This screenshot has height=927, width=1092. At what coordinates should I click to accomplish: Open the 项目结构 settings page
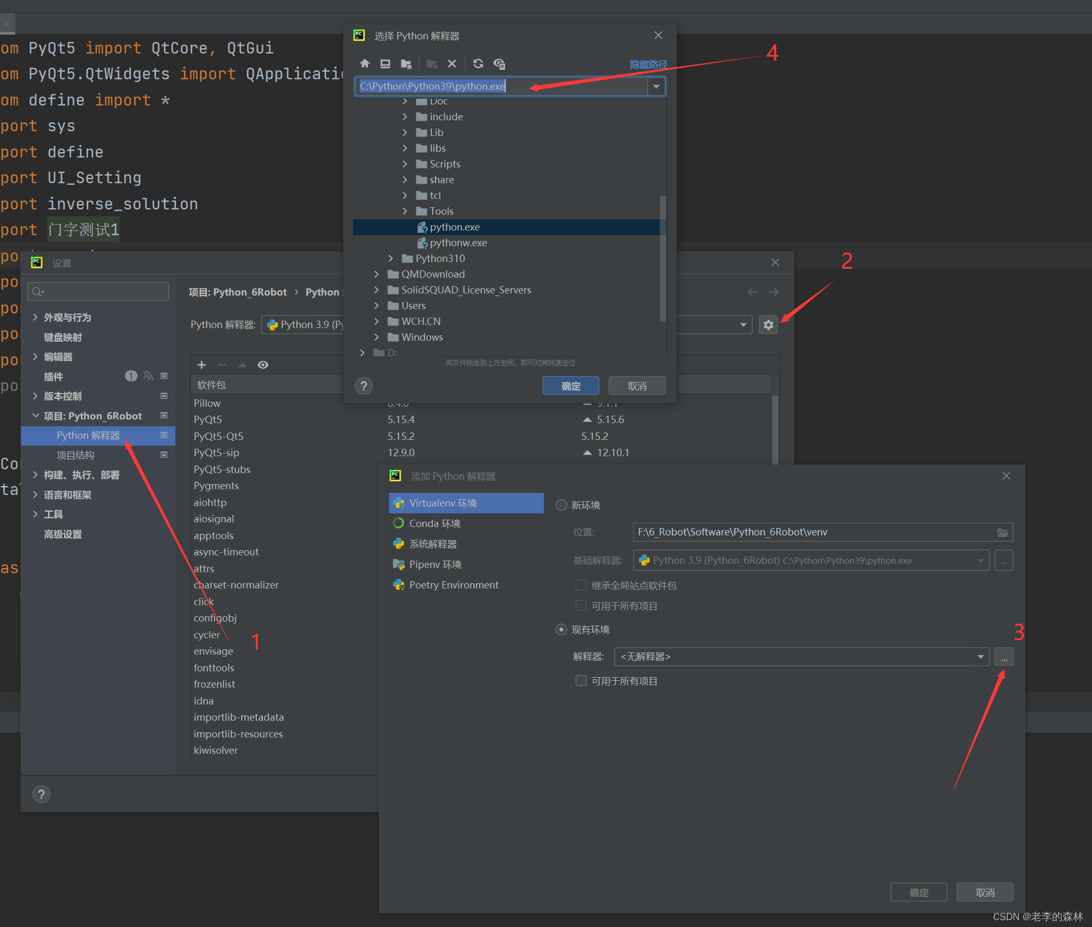coord(76,455)
